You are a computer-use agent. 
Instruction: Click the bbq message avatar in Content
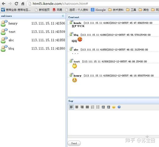click(71, 34)
